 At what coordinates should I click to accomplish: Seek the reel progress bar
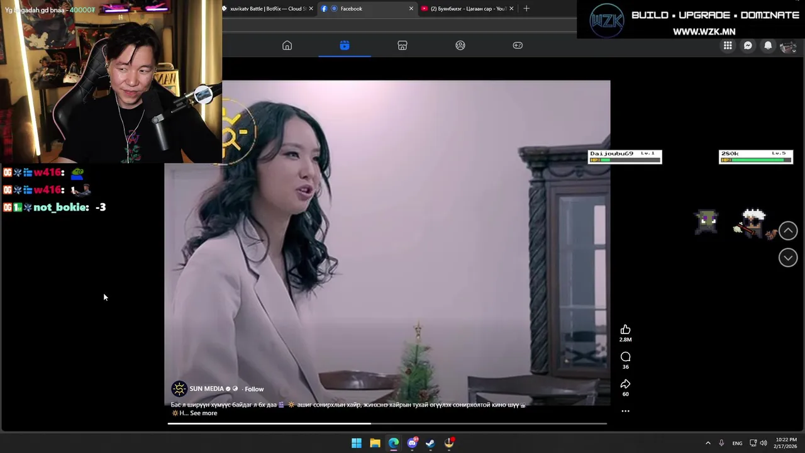(387, 423)
